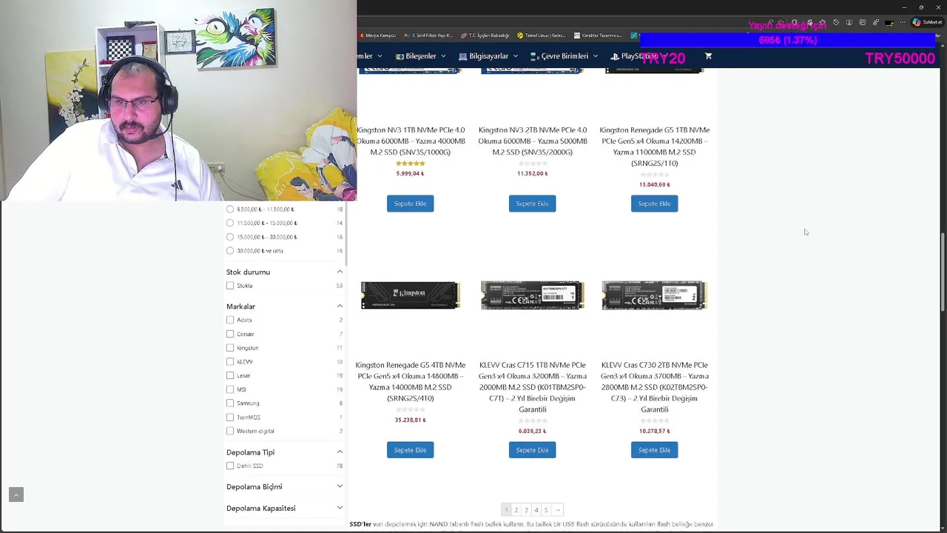
Task: Collapse the Stok durumu filter section
Action: click(x=340, y=272)
